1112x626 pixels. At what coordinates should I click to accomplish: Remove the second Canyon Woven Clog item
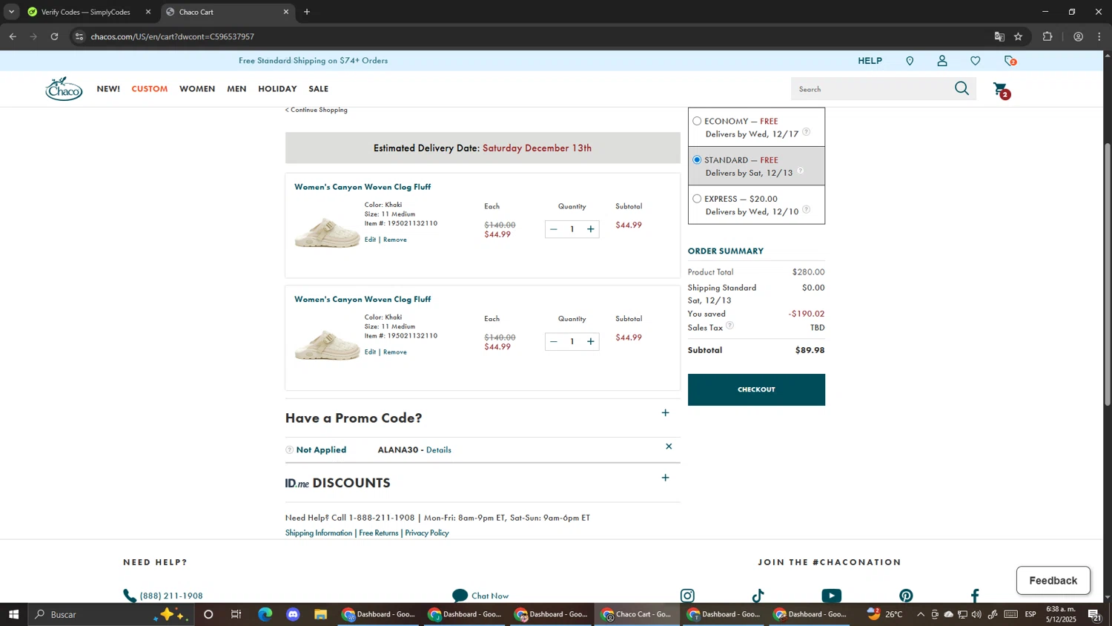pos(395,352)
